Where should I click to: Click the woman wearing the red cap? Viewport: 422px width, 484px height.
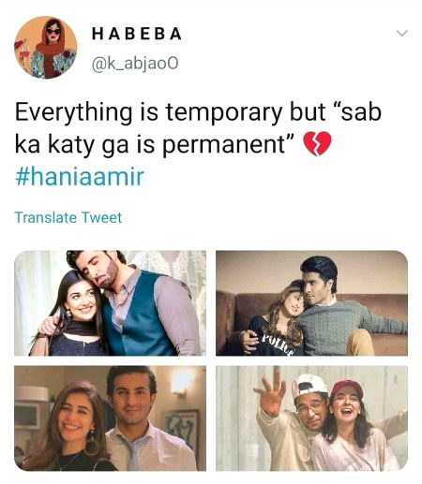(x=352, y=428)
